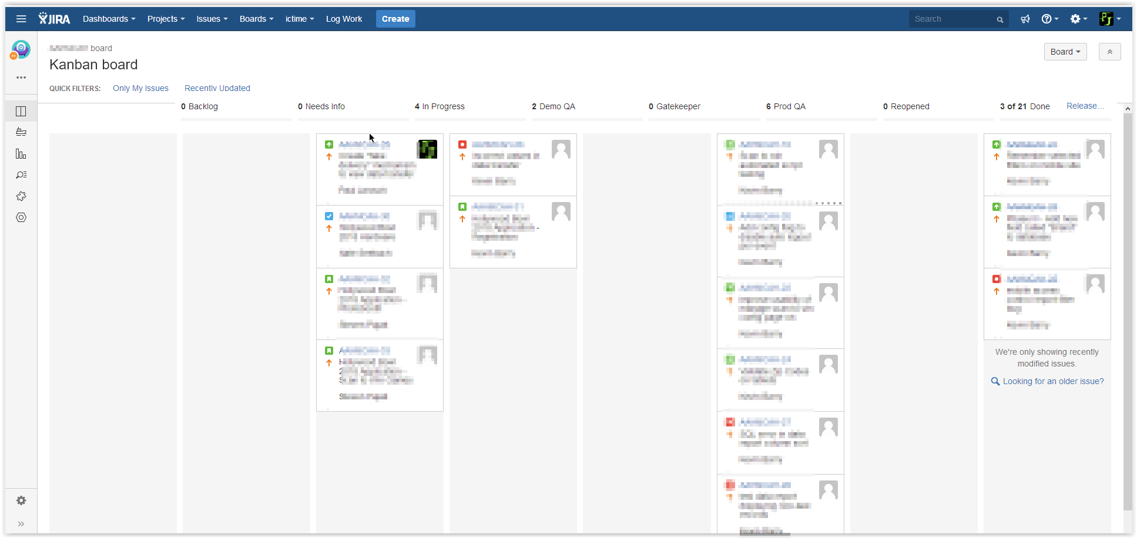Click the "2 Demo QA" column header
The image size is (1137, 538).
pyautogui.click(x=554, y=106)
